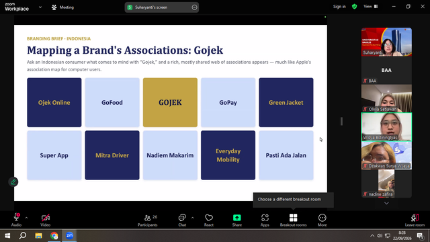The image size is (430, 242).
Task: Select Suharyanti's video thumbnail
Action: 386,42
